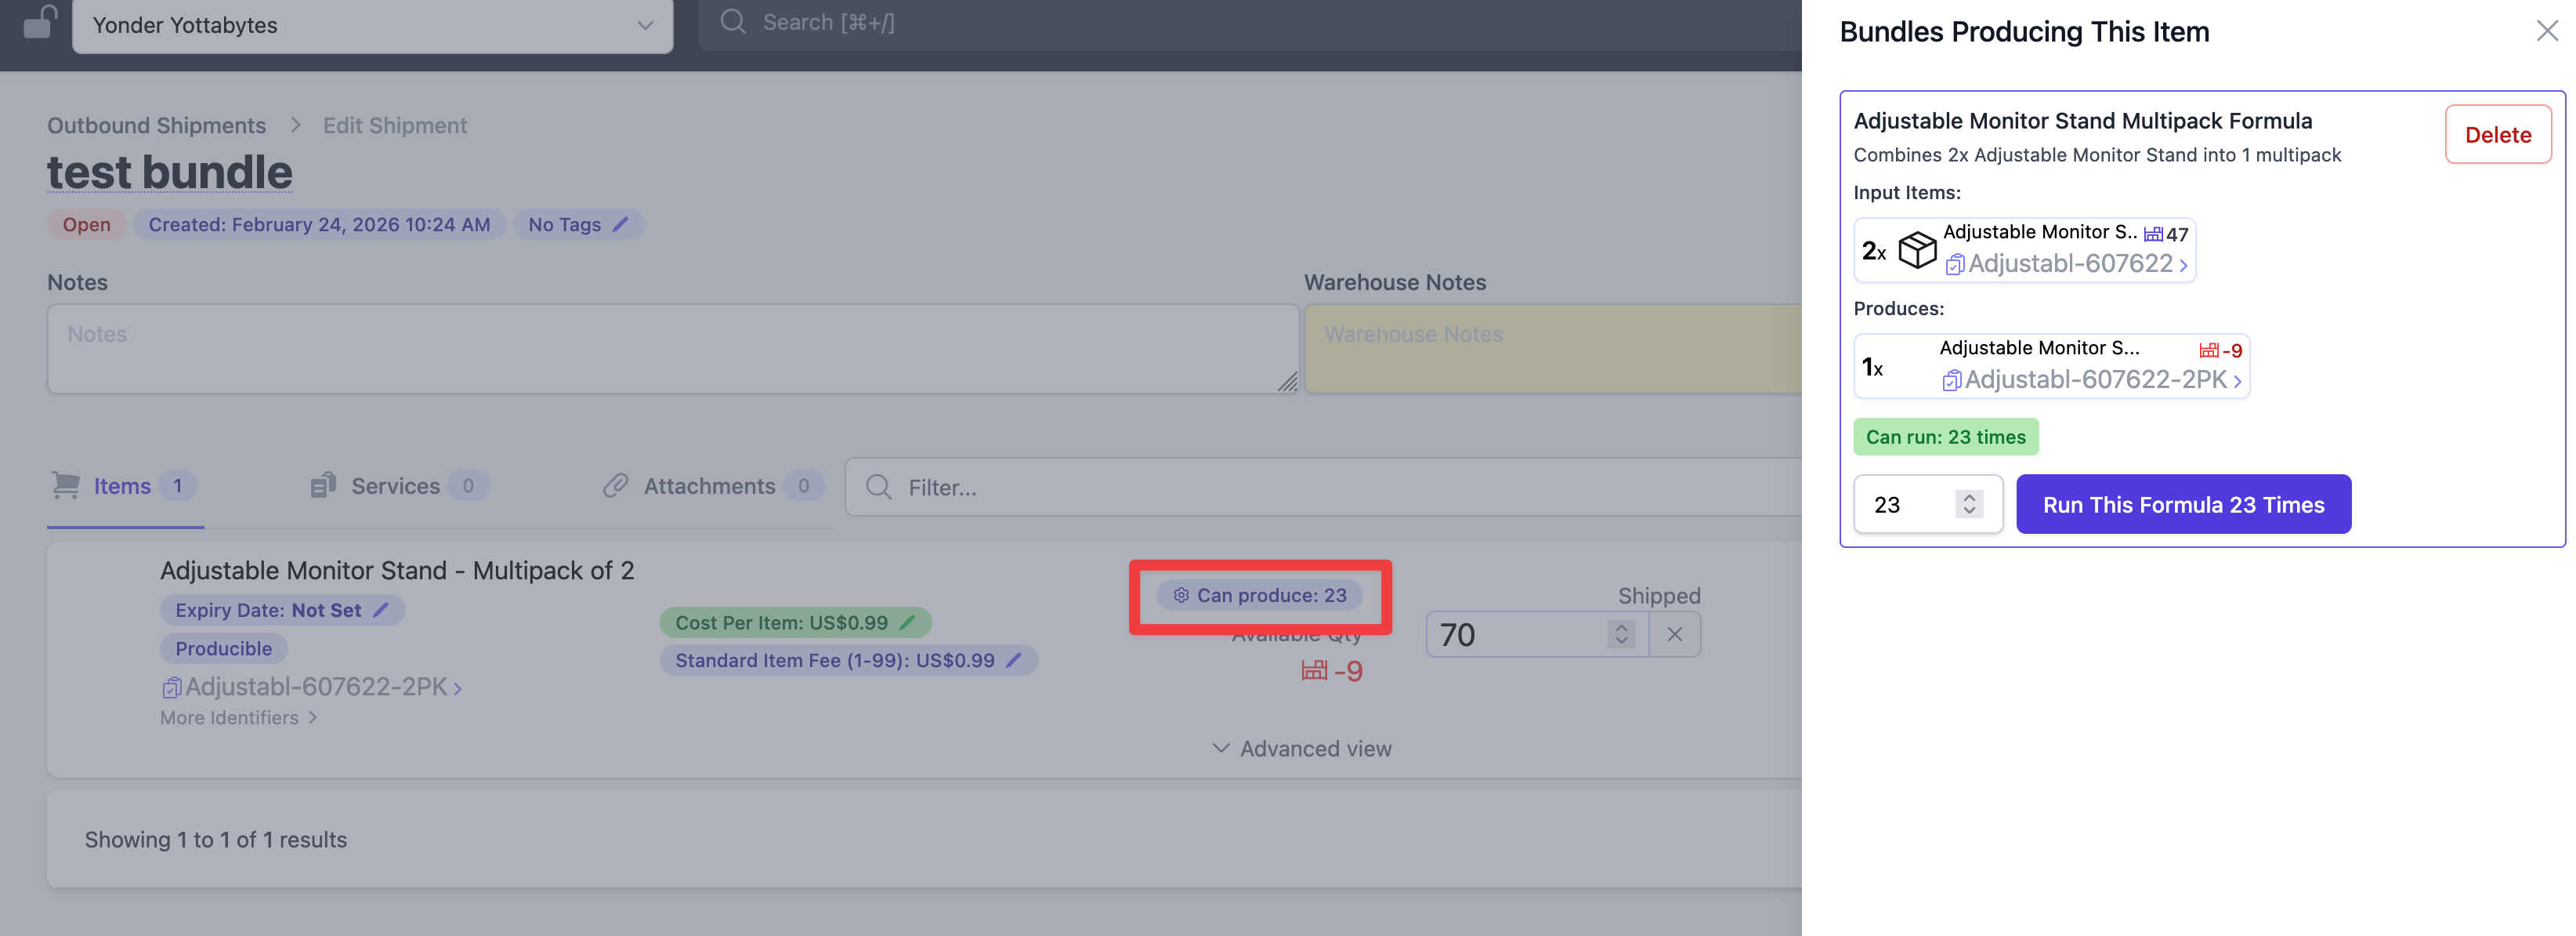The height and width of the screenshot is (936, 2576).
Task: Click the copy icon beside Adjustabl-607622-2PK in the shipment row
Action: coord(171,687)
